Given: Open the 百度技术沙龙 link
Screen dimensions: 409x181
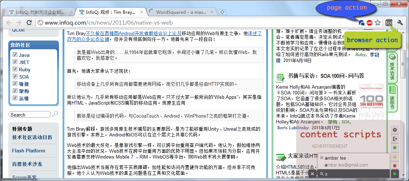Looking at the screenshot, I should (27, 164).
